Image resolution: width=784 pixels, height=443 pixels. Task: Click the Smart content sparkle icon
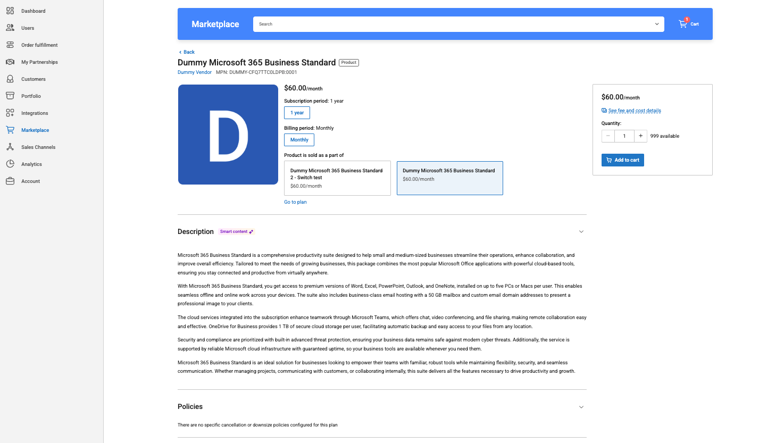[x=251, y=232]
